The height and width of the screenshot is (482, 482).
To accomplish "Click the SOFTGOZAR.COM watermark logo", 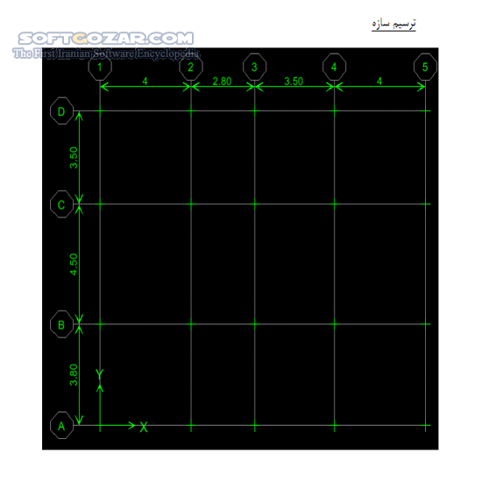I will click(x=106, y=39).
